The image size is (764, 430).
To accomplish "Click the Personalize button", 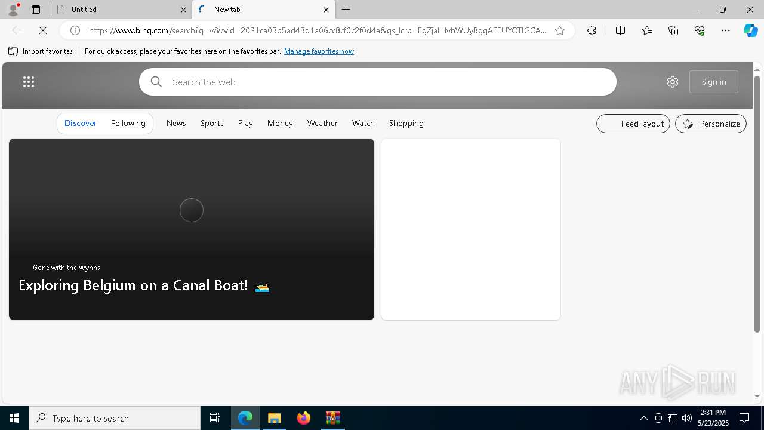I will click(x=711, y=124).
